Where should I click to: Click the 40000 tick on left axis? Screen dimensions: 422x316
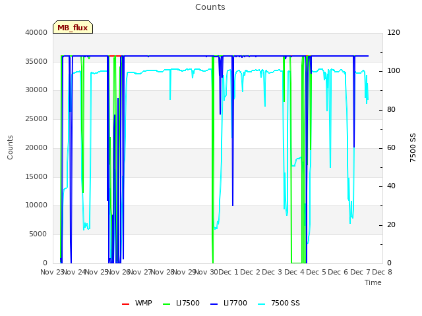coord(36,32)
